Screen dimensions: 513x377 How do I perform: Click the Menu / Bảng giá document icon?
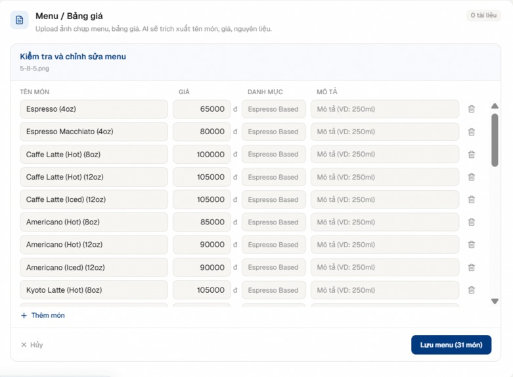19,20
